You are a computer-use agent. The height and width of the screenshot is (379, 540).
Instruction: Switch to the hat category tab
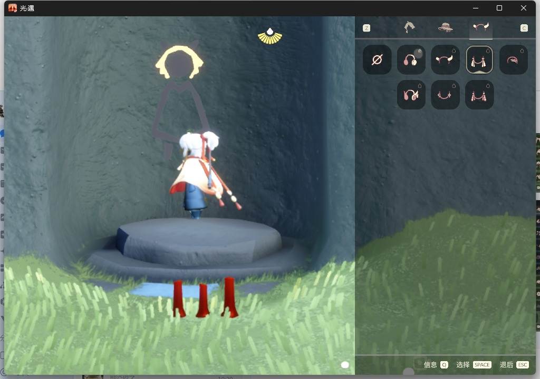click(445, 27)
